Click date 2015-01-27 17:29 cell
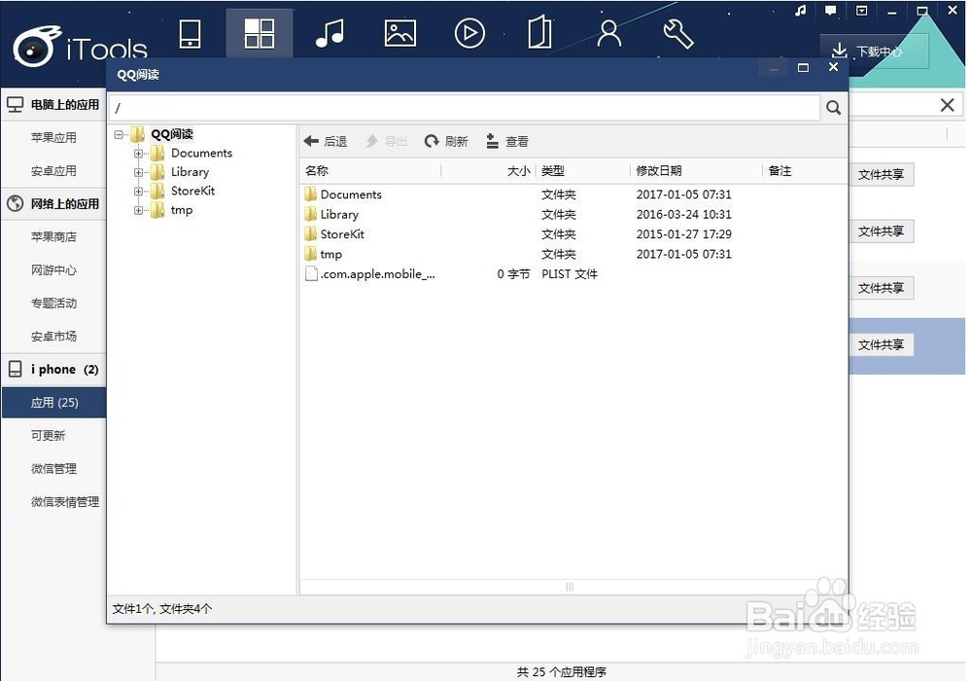This screenshot has height=681, width=972. pyautogui.click(x=683, y=233)
